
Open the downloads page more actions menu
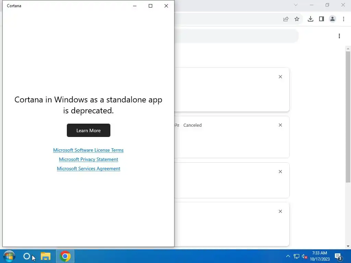tap(339, 36)
